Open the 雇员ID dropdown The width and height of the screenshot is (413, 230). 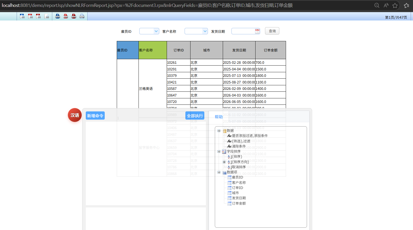coord(156,31)
